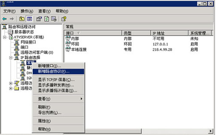Click the 不可用 IP address cell
Image resolution: width=220 pixels, height=135 pixels.
(x=158, y=38)
